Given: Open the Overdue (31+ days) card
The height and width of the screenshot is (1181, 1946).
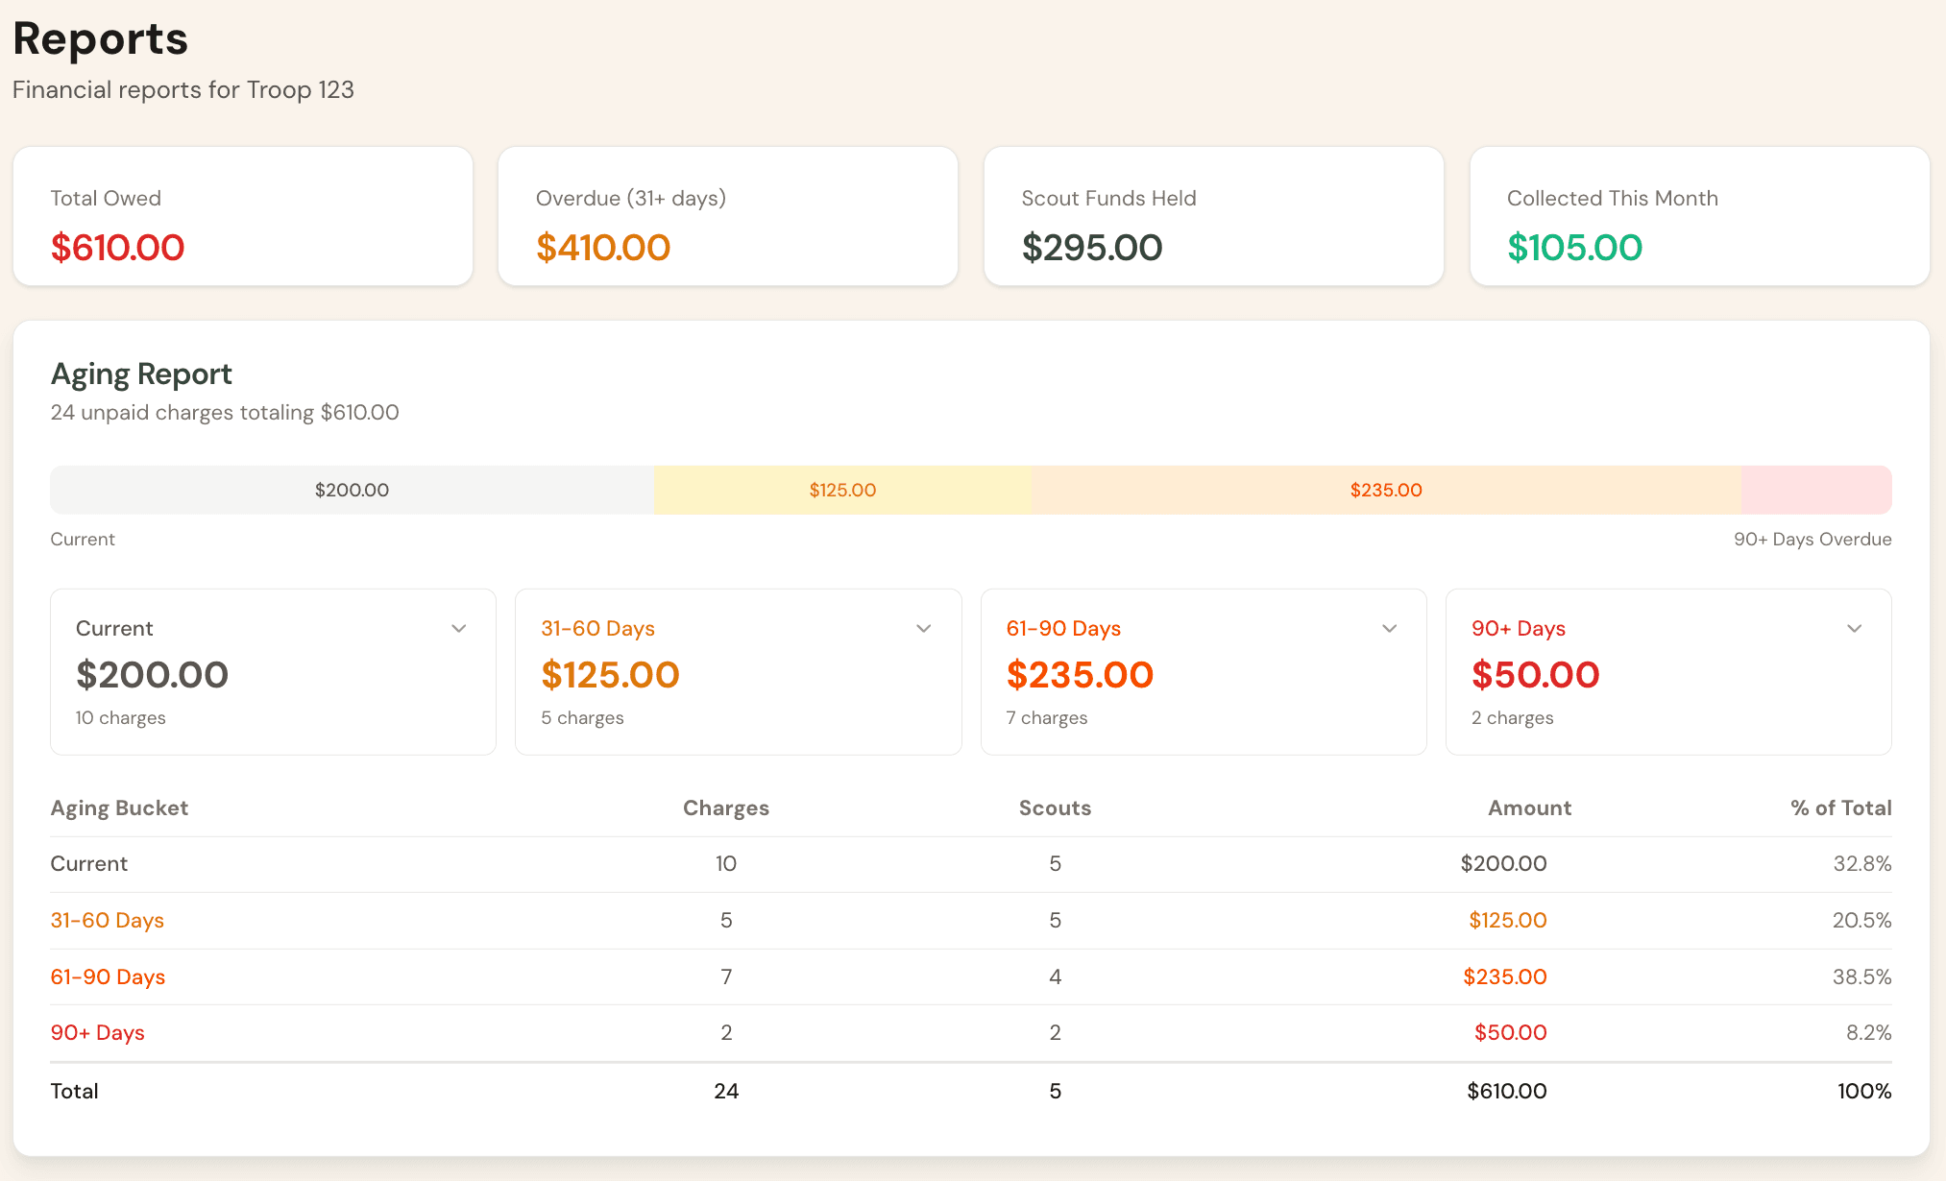Looking at the screenshot, I should pyautogui.click(x=727, y=215).
